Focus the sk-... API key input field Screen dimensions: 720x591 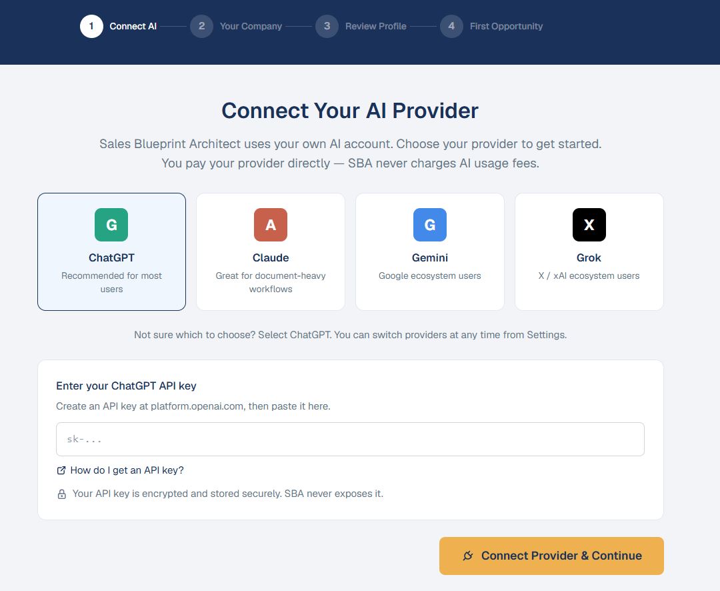coord(350,440)
